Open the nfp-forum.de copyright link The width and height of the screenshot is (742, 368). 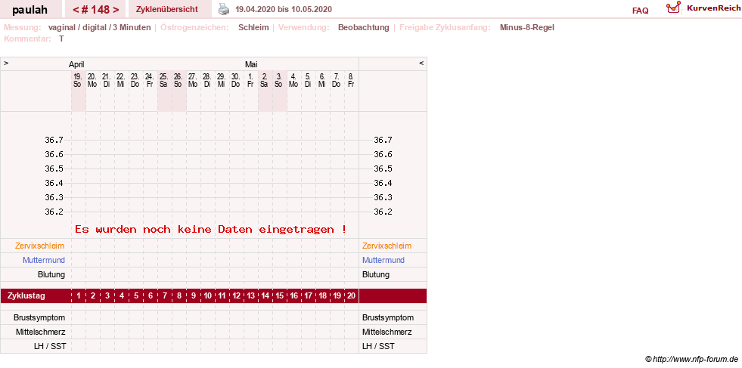[691, 360]
